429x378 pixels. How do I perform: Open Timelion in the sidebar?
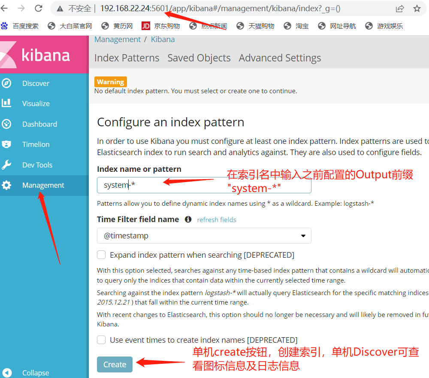click(36, 144)
